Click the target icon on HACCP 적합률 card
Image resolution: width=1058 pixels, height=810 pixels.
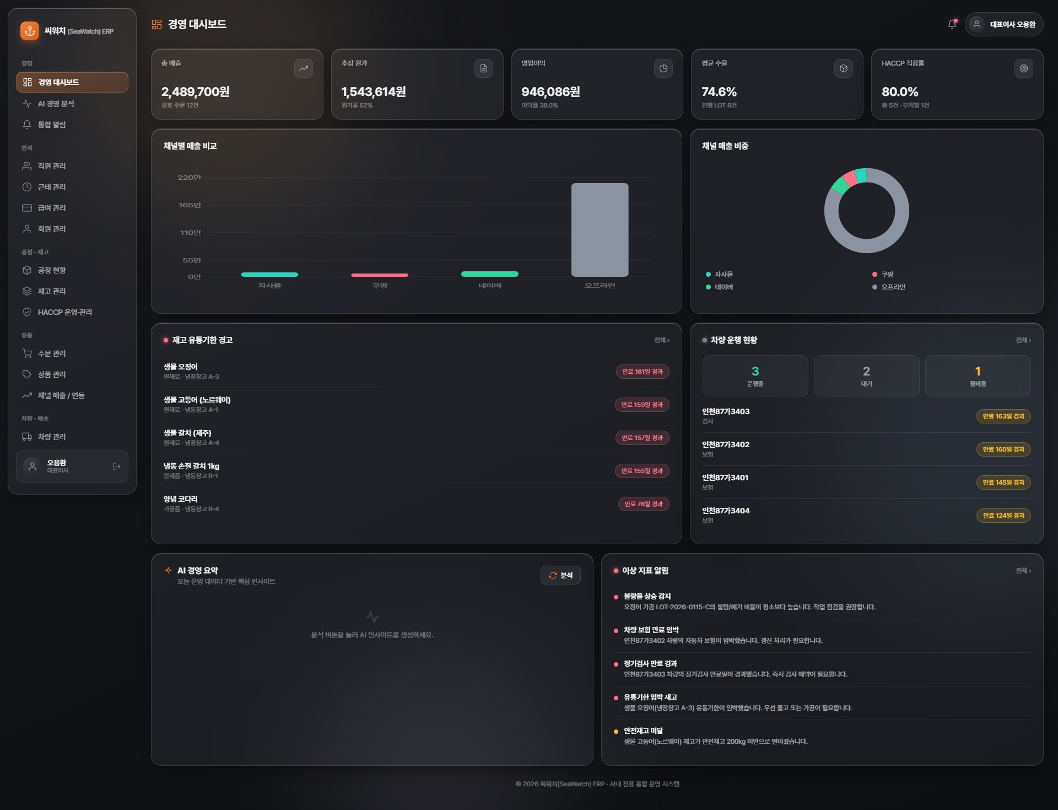(x=1024, y=68)
